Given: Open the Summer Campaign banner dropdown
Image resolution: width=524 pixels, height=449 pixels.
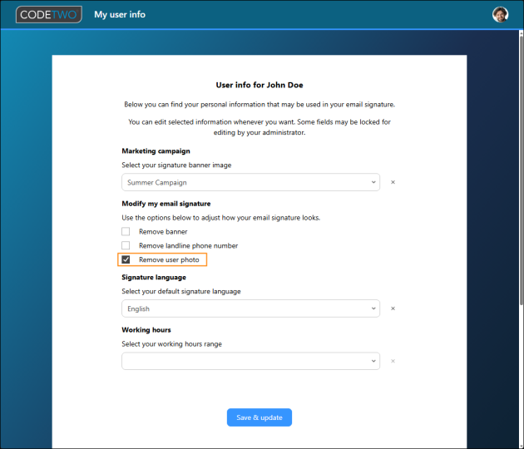Looking at the screenshot, I should tap(250, 182).
